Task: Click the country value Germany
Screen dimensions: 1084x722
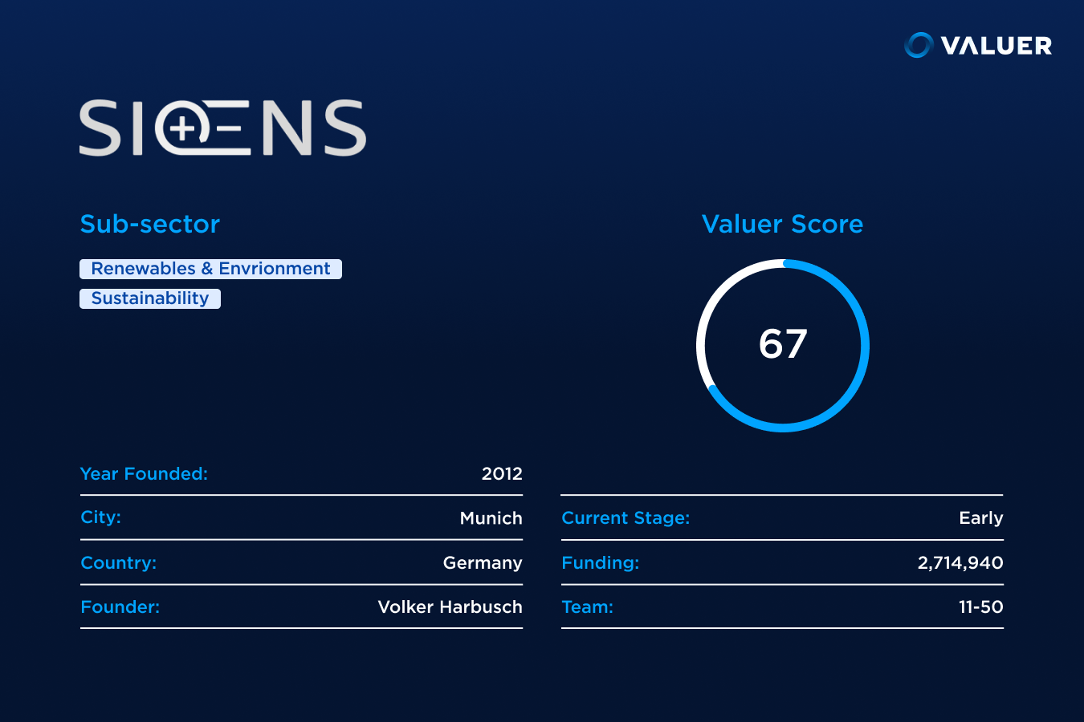Action: pos(483,563)
